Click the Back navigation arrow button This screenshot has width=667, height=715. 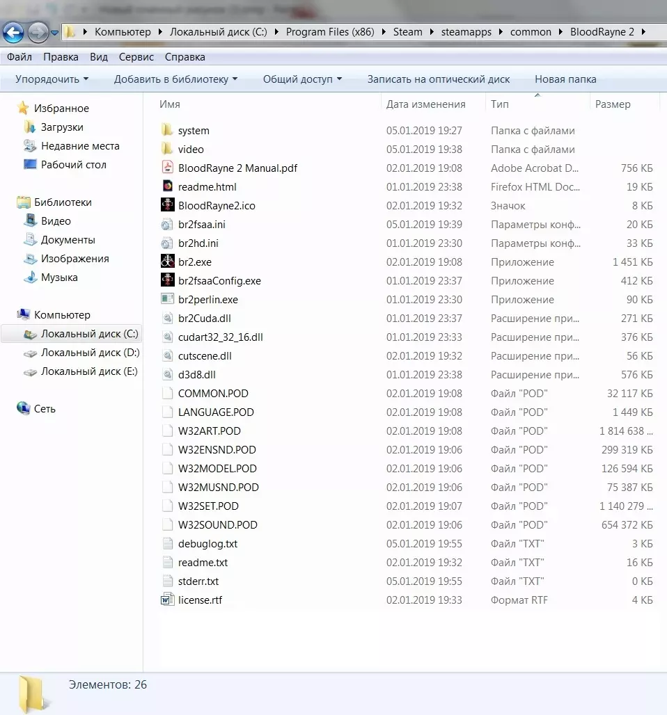pos(13,32)
